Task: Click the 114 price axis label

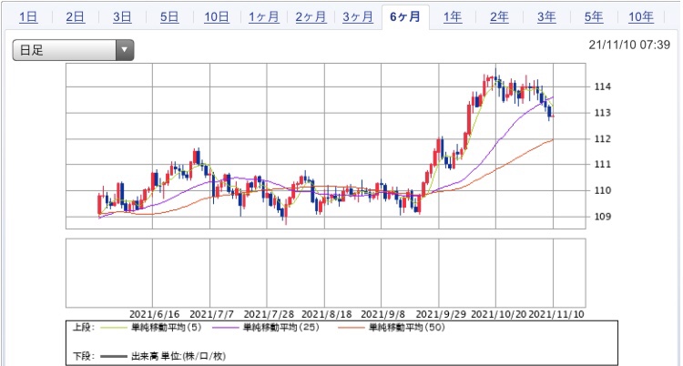Action: click(603, 86)
